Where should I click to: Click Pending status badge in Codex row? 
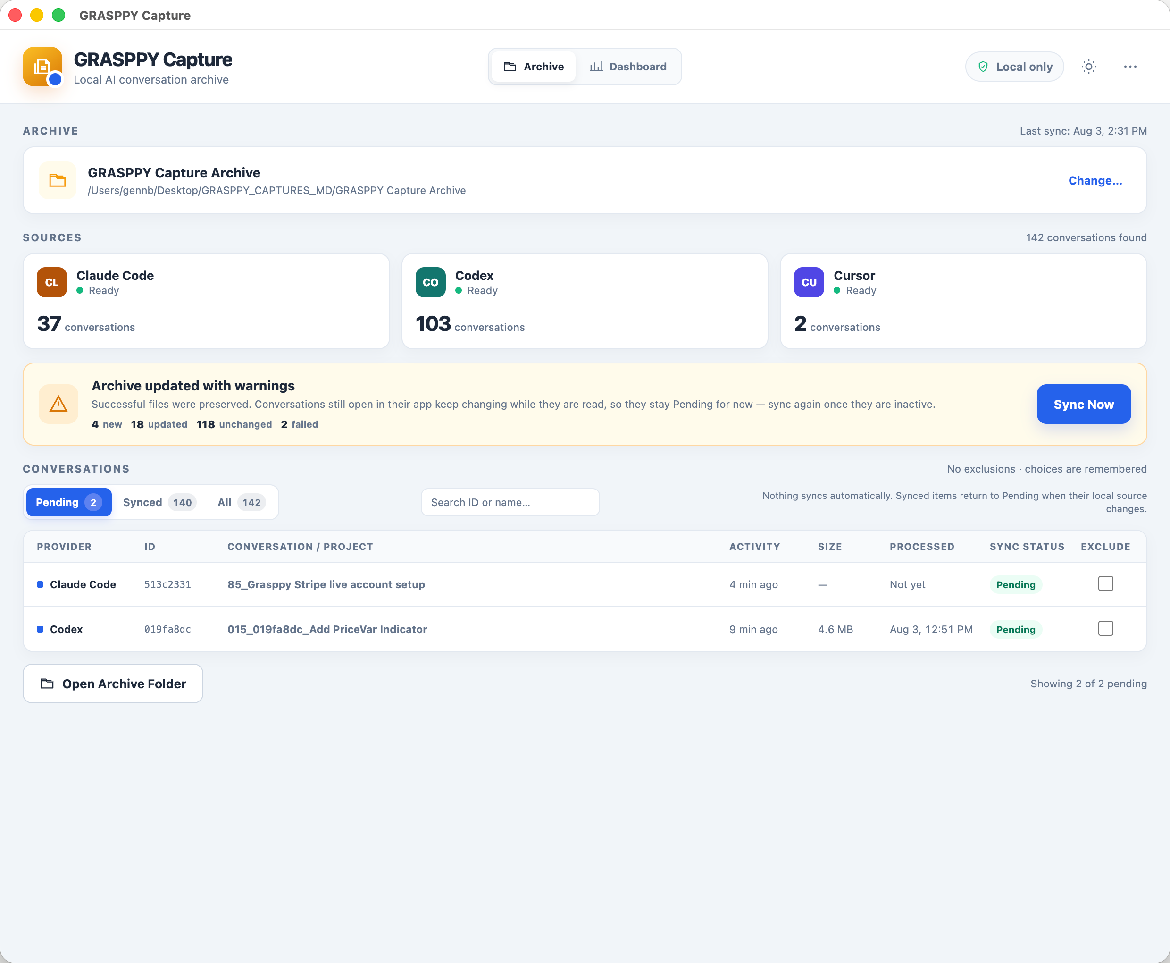[1015, 630]
